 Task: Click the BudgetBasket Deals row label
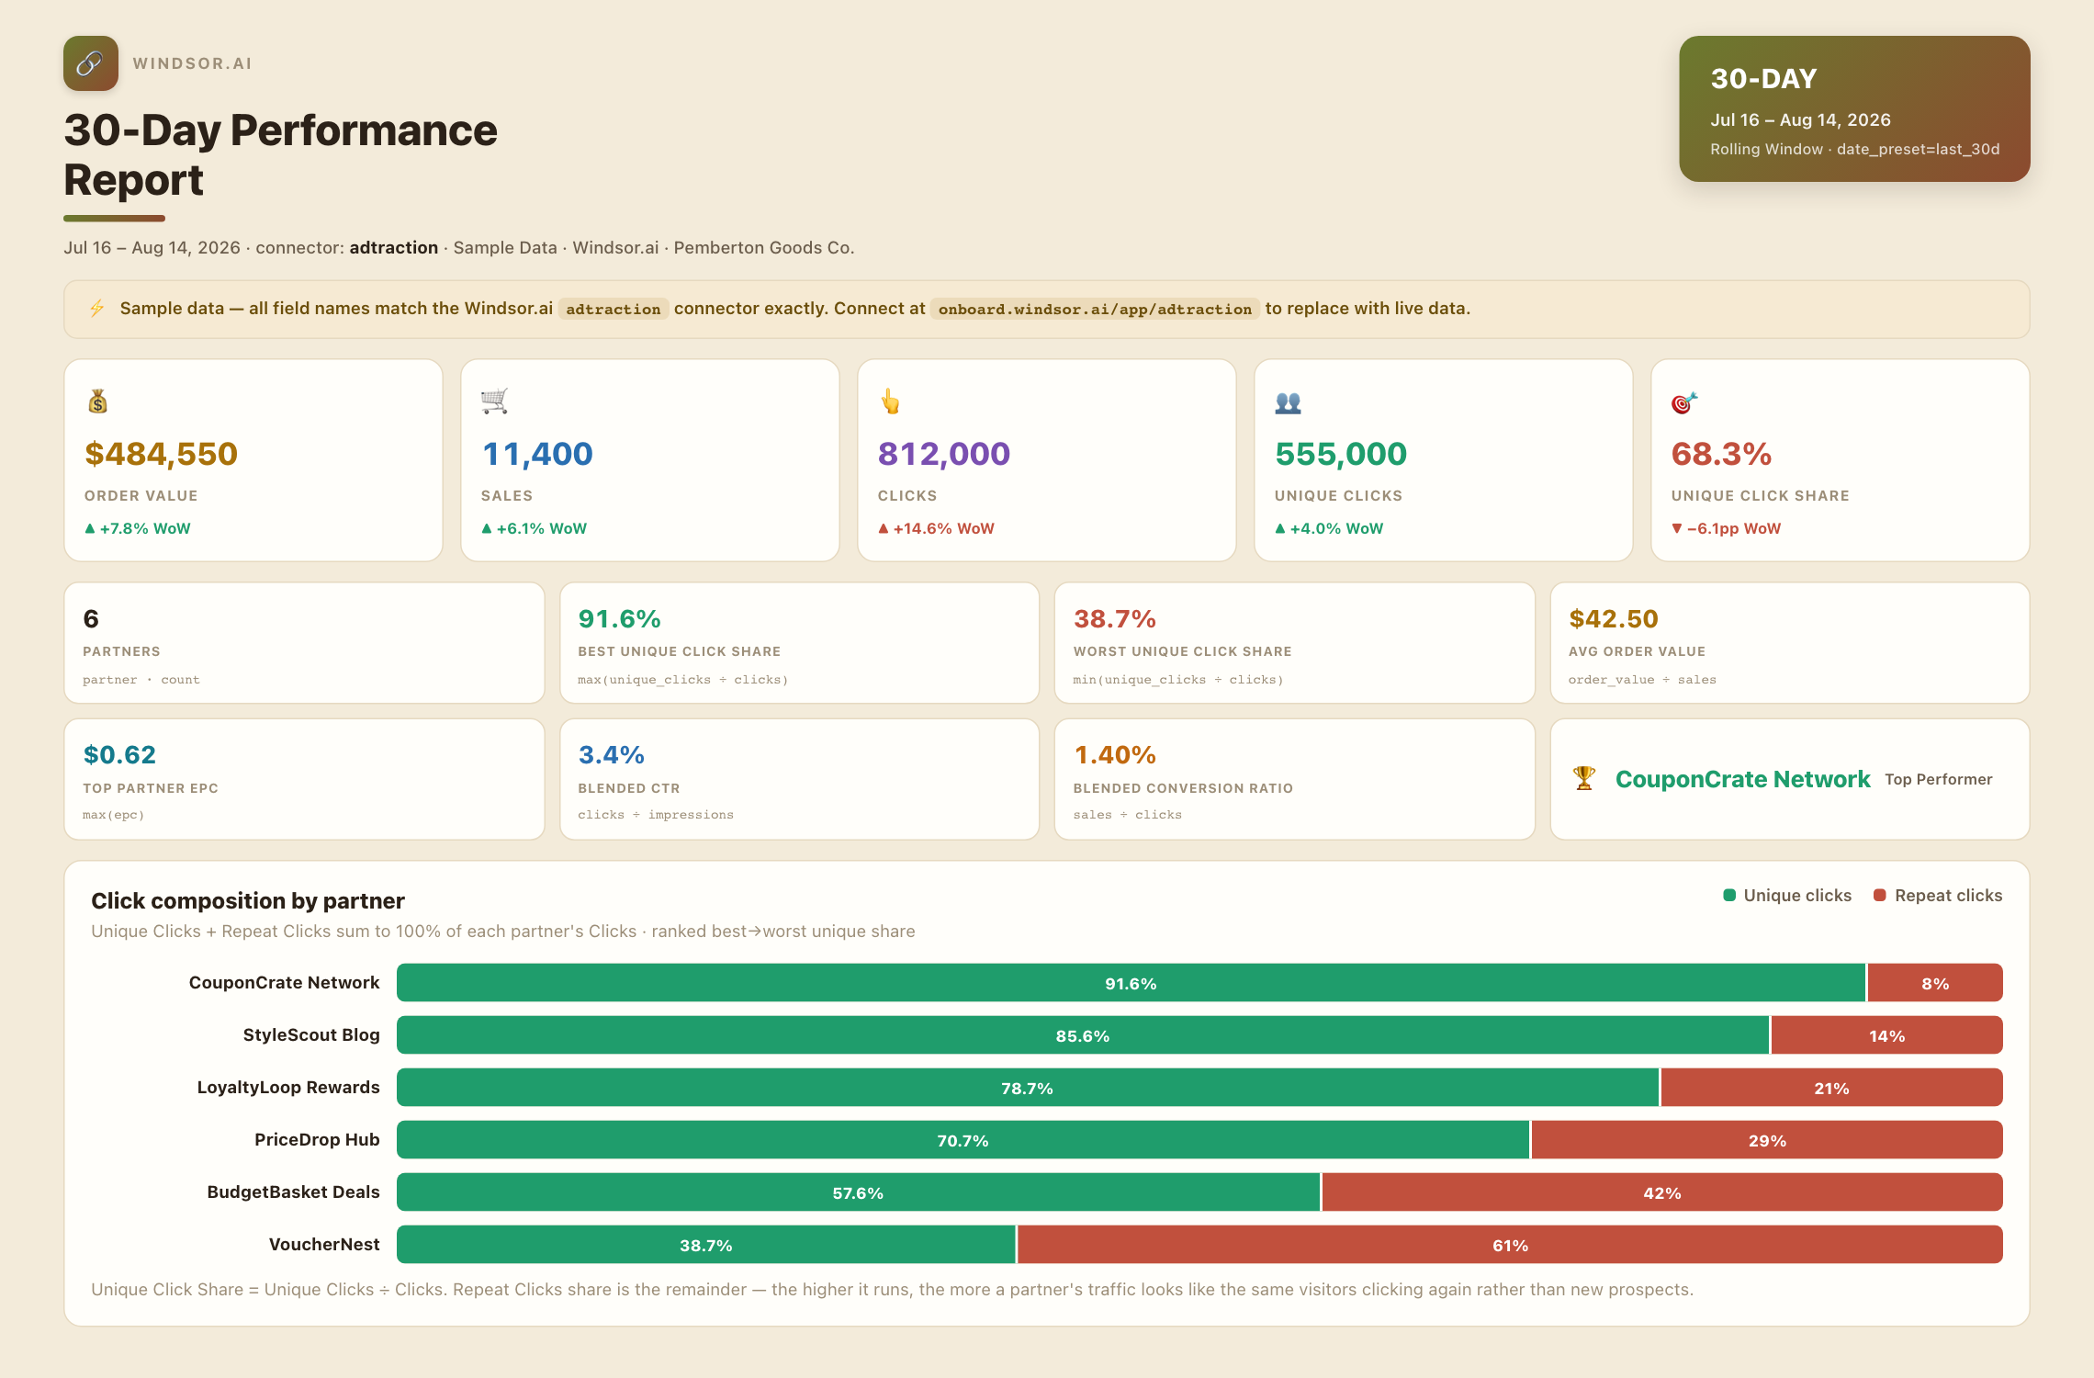click(x=293, y=1192)
